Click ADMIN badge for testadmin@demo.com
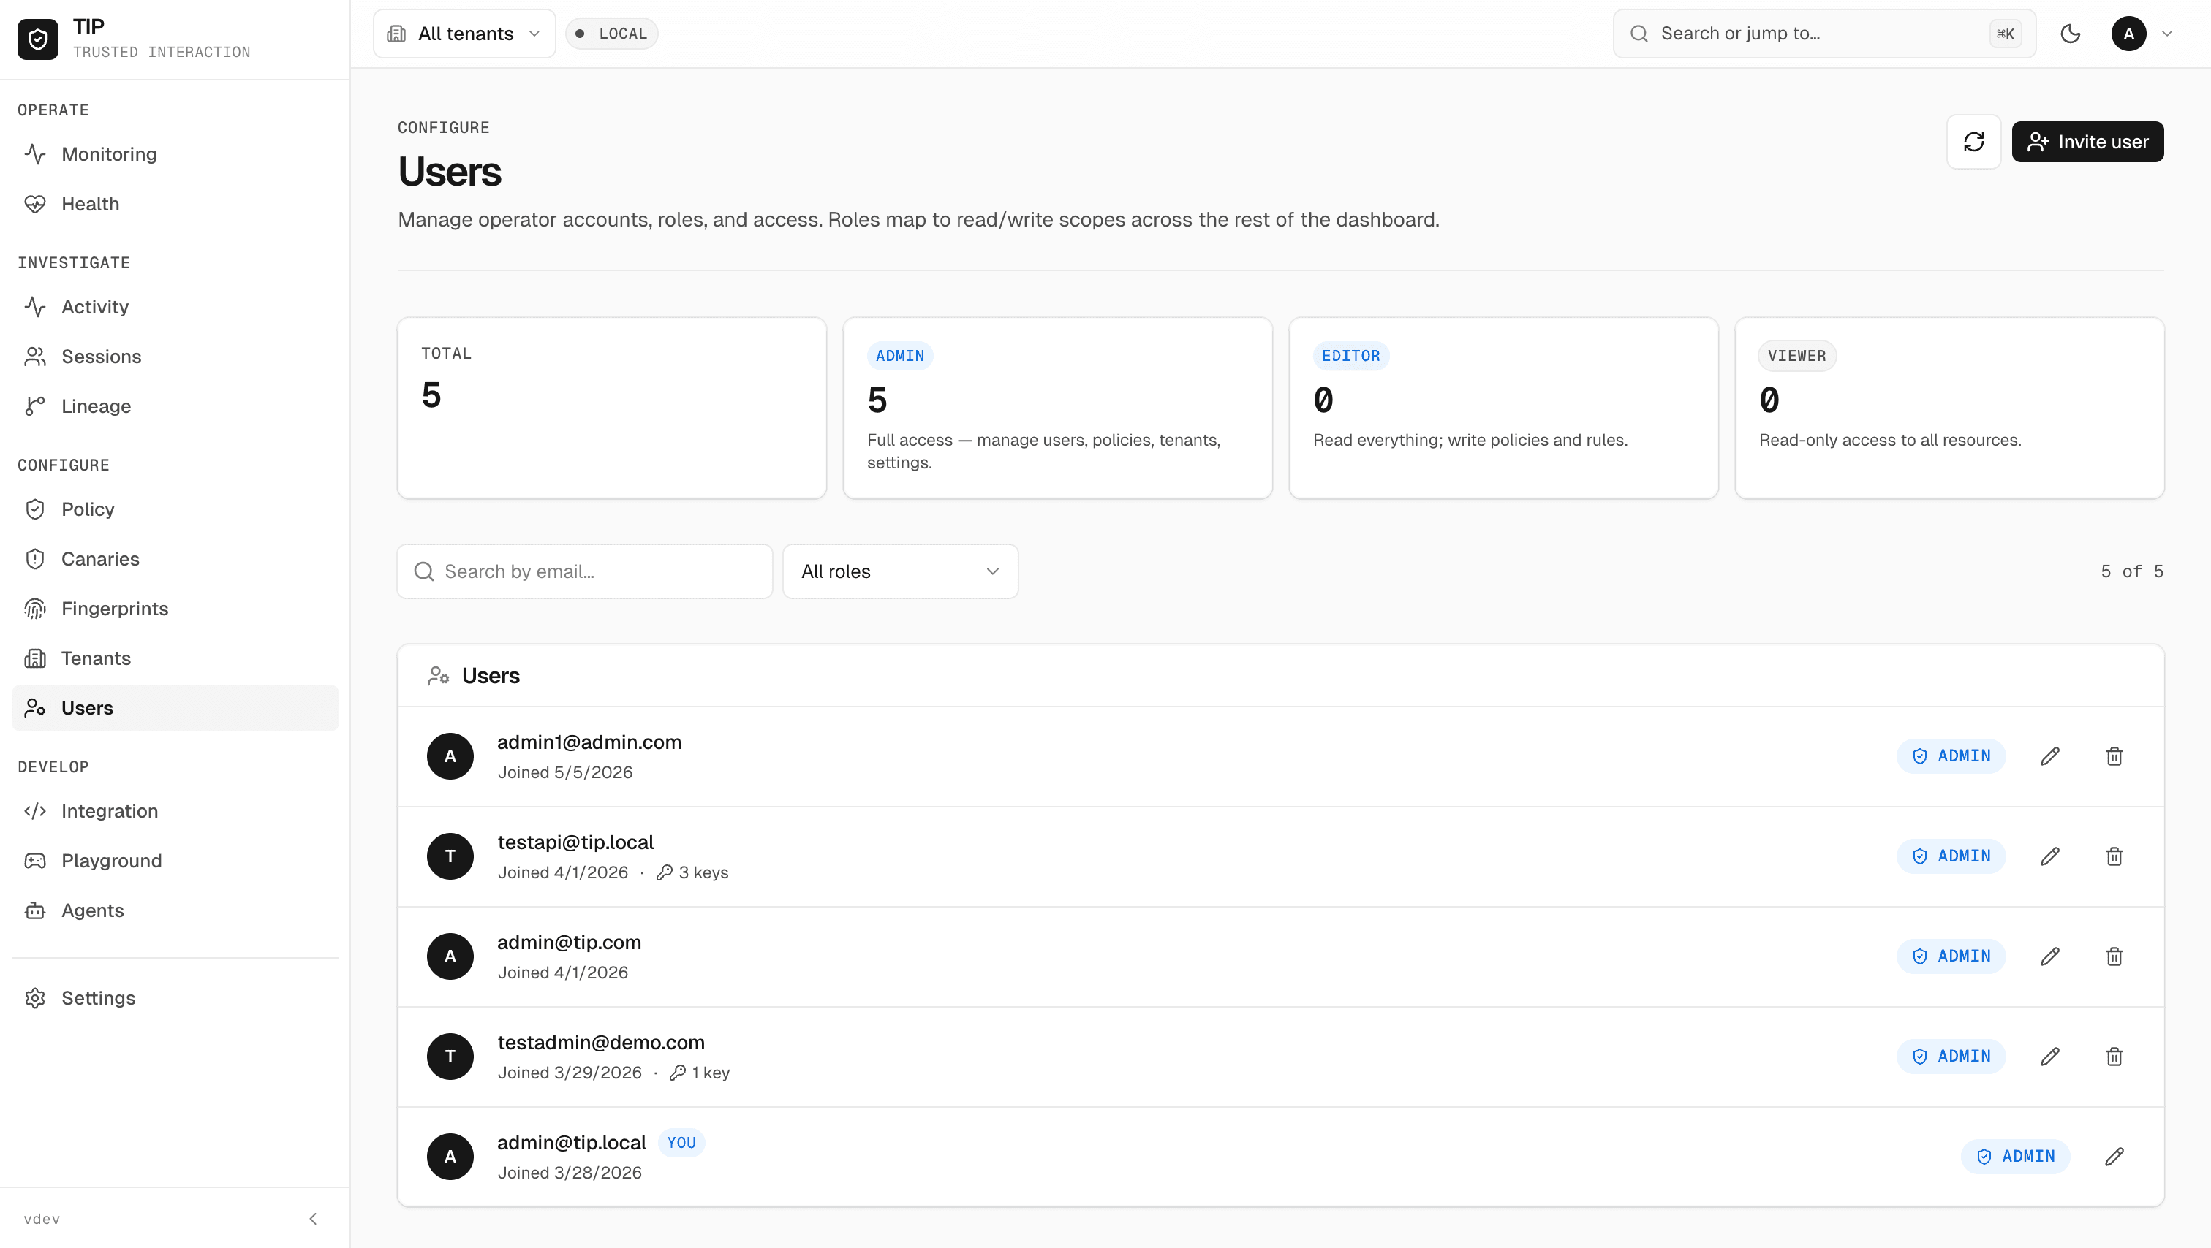2211x1248 pixels. coord(1951,1057)
